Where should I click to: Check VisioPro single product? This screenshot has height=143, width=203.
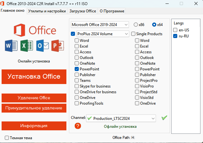137,86
